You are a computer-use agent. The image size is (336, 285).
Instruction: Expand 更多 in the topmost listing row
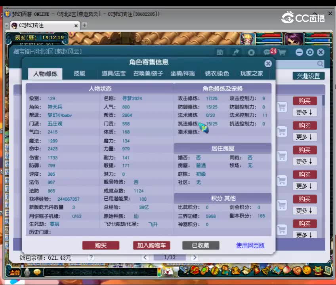(x=305, y=112)
